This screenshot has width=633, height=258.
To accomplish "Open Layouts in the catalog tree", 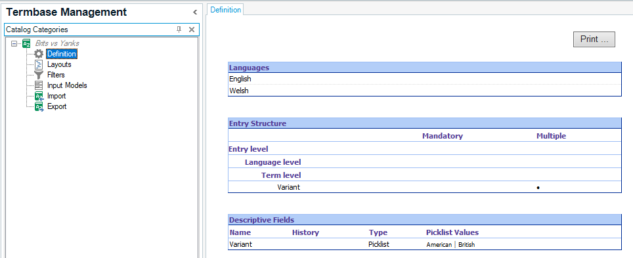I will point(59,64).
